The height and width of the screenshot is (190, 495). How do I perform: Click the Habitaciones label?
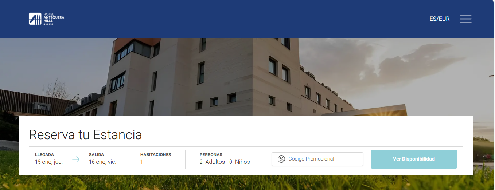pos(156,155)
